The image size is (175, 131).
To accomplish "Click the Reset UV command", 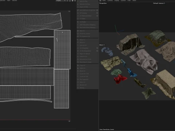I will [x=82, y=71].
